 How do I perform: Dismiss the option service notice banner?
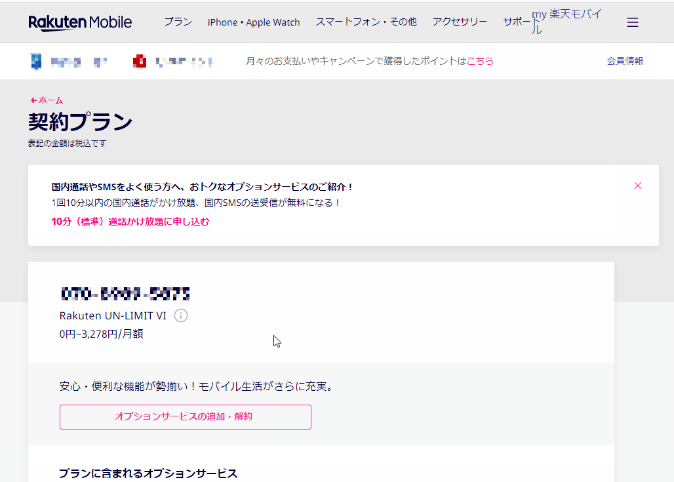pyautogui.click(x=638, y=186)
